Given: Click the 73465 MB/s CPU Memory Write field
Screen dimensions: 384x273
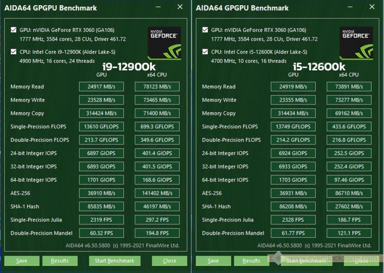Looking at the screenshot, I should [x=157, y=100].
